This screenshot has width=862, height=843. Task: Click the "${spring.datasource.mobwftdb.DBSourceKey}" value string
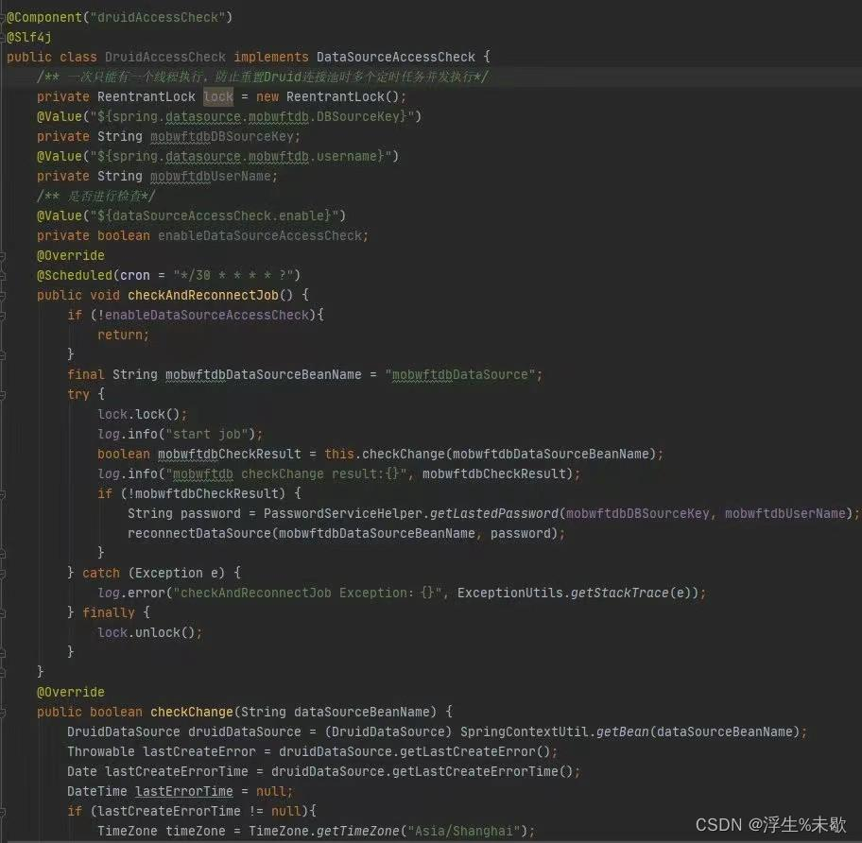click(x=252, y=117)
